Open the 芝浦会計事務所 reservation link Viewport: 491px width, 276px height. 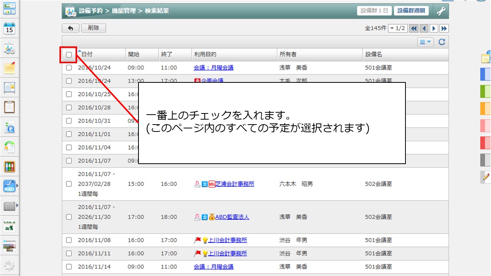coord(235,184)
